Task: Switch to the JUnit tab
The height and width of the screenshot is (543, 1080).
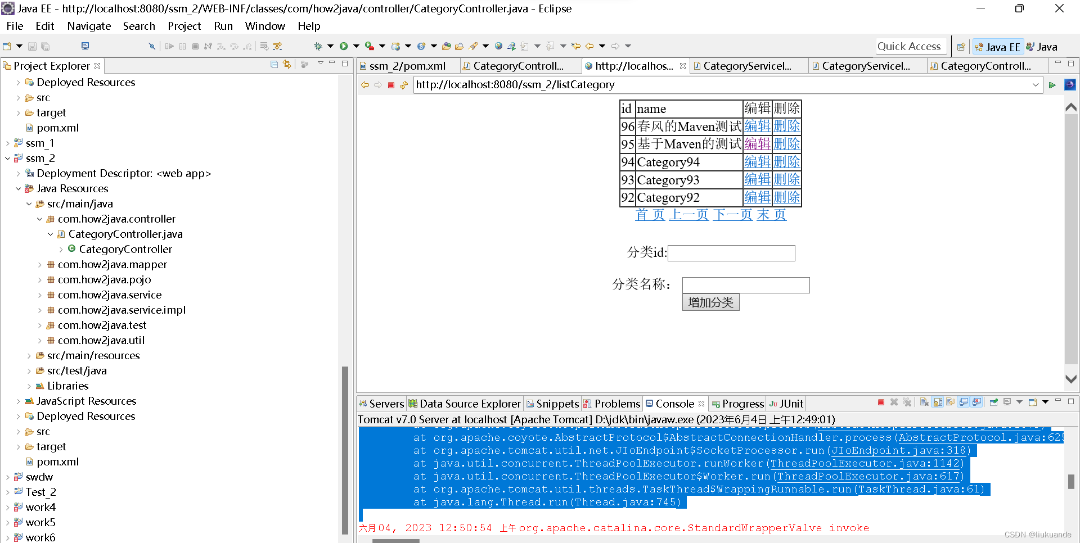Action: (x=786, y=404)
